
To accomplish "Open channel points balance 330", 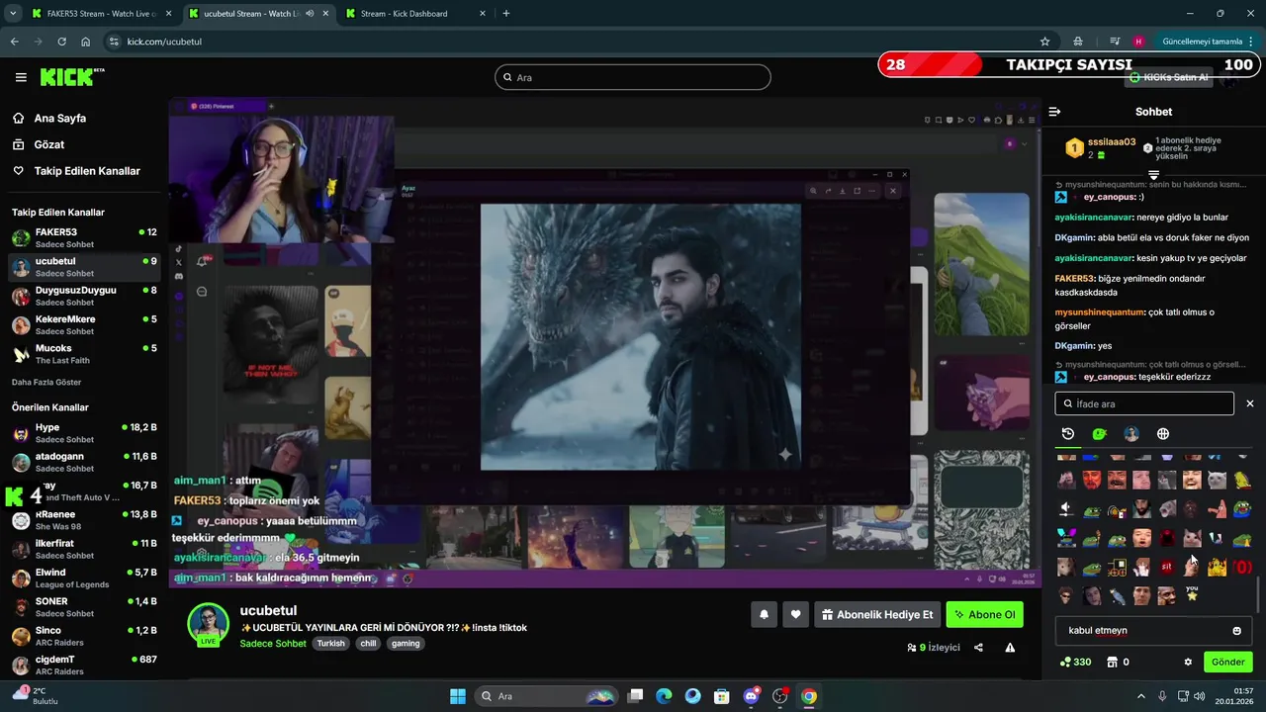I will click(x=1075, y=662).
